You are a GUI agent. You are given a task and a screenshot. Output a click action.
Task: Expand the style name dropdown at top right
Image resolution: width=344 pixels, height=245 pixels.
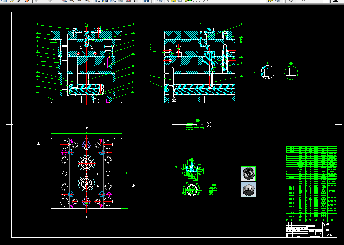(x=328, y=1)
